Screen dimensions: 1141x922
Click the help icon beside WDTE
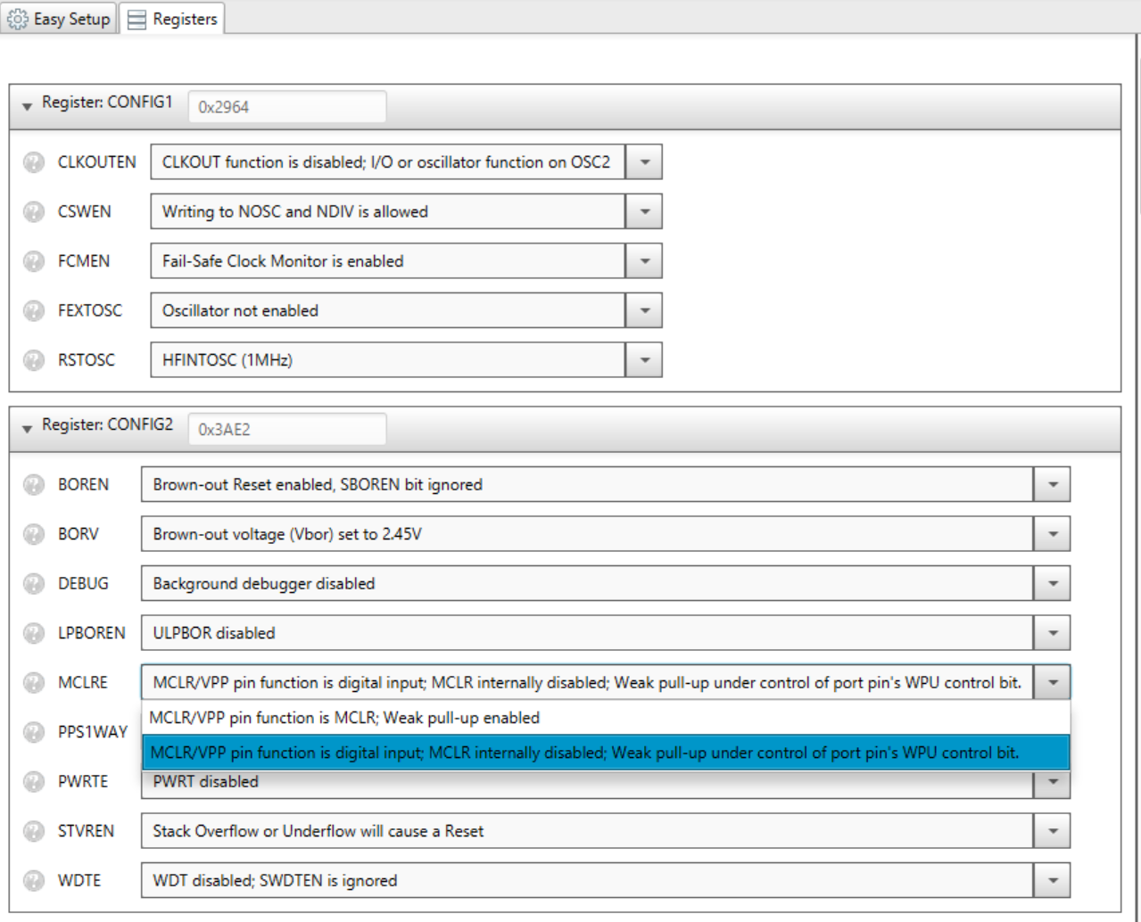(x=33, y=880)
